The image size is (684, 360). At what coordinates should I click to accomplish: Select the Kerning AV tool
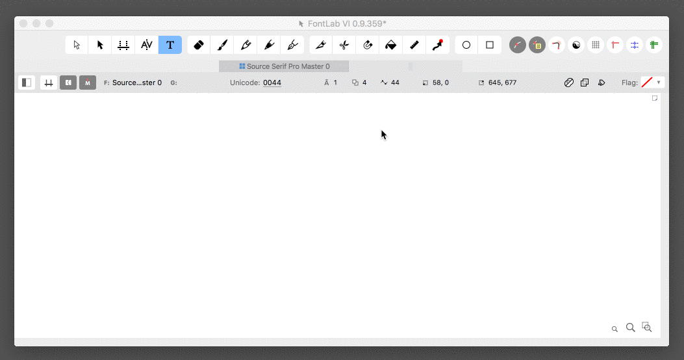tap(147, 45)
